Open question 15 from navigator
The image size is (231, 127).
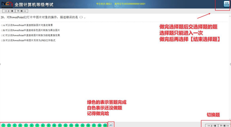point(83,126)
